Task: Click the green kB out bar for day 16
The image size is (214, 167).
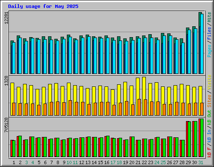Action: [108, 146]
